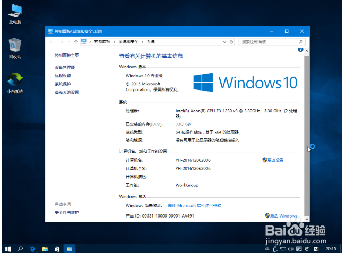This screenshot has height=253, width=346.
Task: Expand chevron after 控制面板 breadcrumb
Action: point(114,42)
